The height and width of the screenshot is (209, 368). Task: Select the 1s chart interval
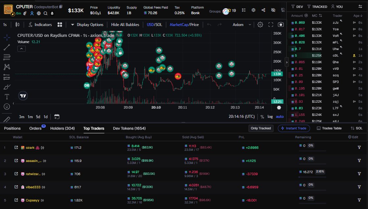[5, 25]
